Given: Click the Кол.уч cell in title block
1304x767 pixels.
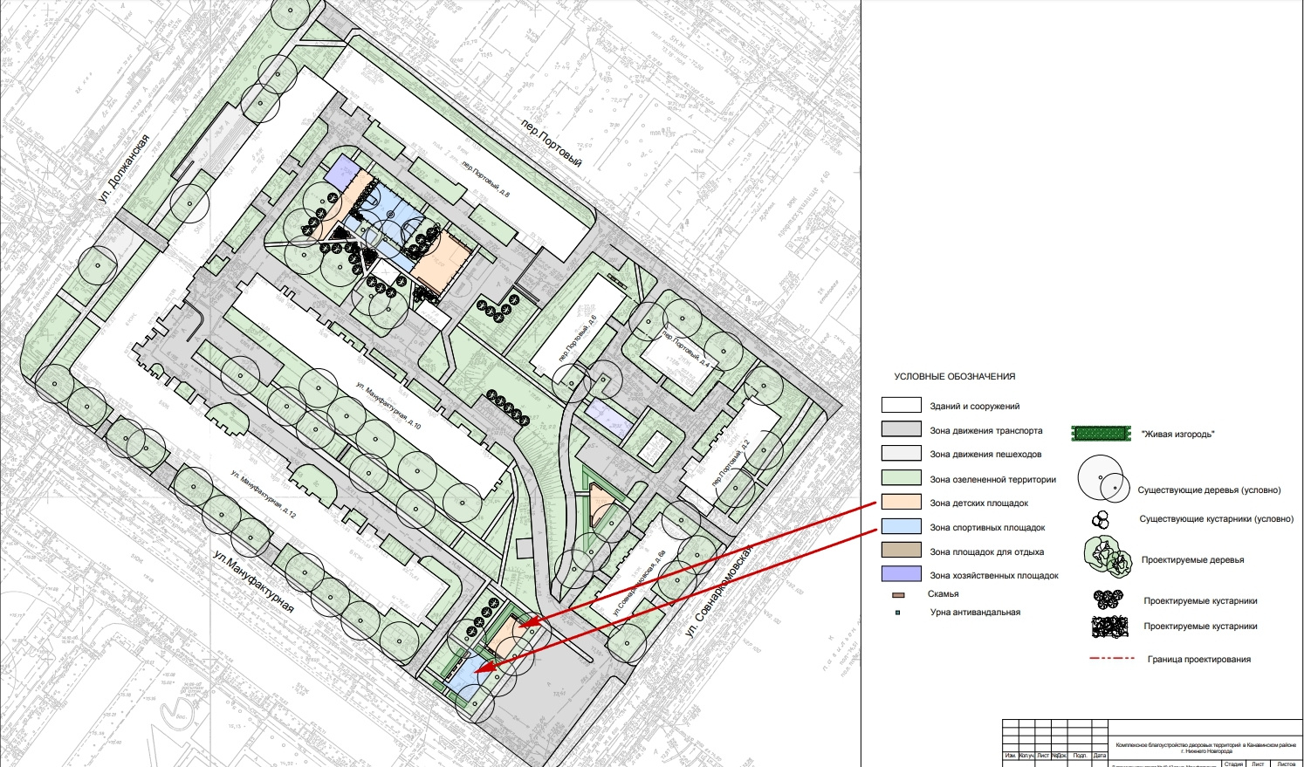Looking at the screenshot, I should (x=1026, y=756).
